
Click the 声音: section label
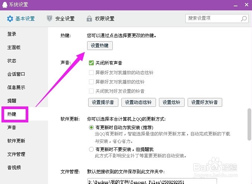pyautogui.click(x=66, y=63)
